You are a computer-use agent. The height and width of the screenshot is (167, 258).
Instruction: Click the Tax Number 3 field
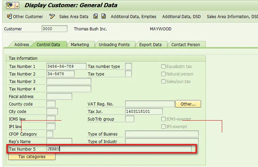point(69,81)
